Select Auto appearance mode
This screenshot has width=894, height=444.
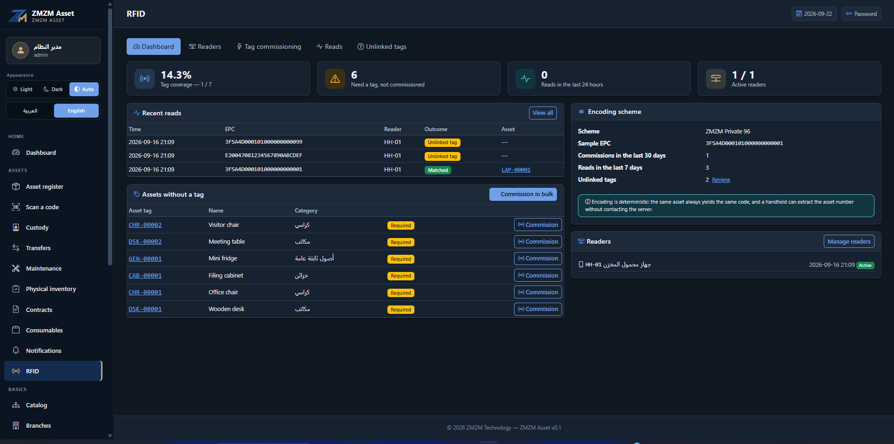tap(84, 89)
